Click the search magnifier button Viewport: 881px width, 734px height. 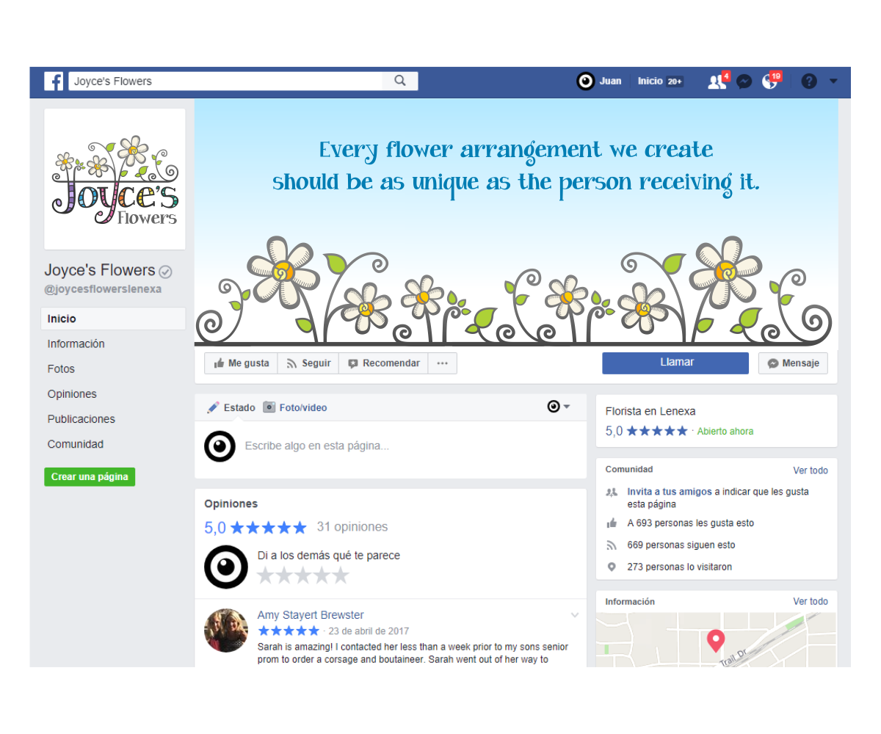tap(400, 81)
